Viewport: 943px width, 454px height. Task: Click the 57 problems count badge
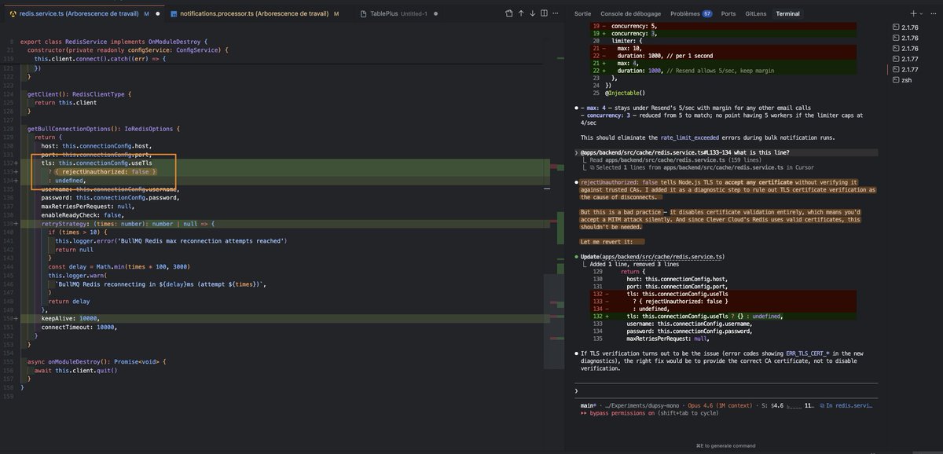(x=707, y=13)
